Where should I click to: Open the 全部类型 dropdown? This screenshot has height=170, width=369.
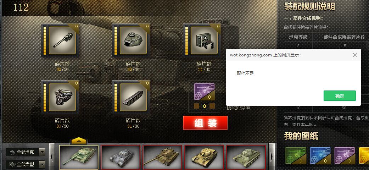[x=26, y=164]
